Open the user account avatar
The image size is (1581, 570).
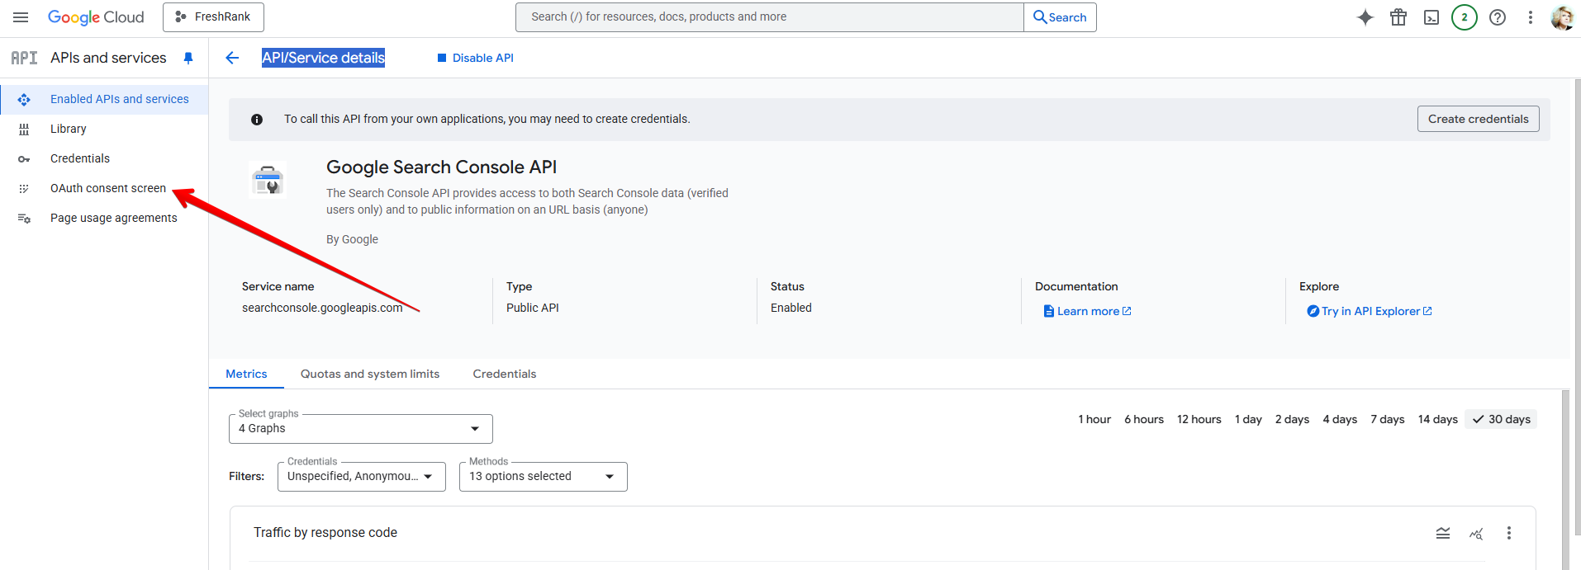1562,17
